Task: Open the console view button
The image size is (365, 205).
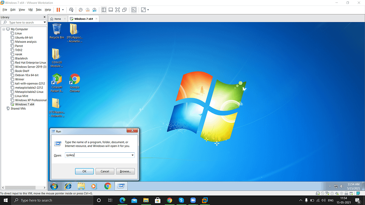Action: point(134,10)
